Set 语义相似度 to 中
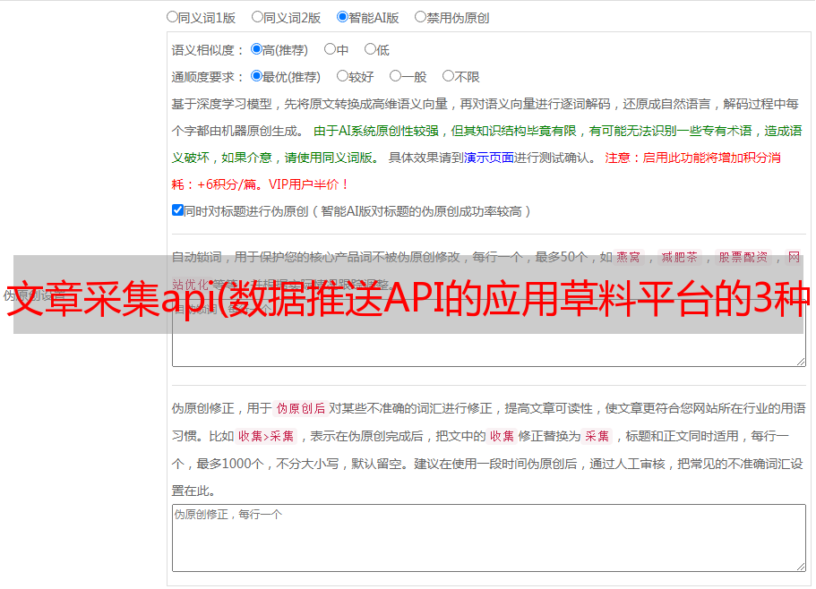The width and height of the screenshot is (816, 589). [330, 49]
